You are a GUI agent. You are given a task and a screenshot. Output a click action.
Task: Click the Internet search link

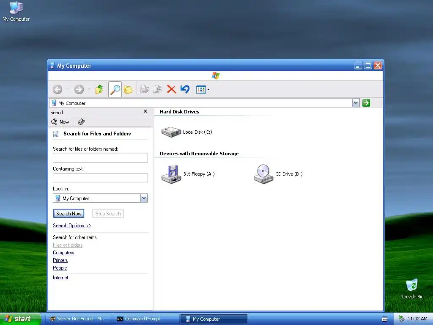point(60,278)
